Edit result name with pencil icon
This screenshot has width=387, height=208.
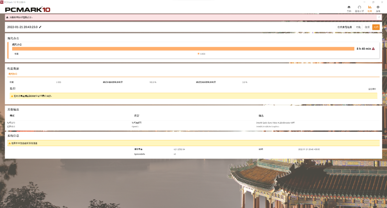point(40,27)
